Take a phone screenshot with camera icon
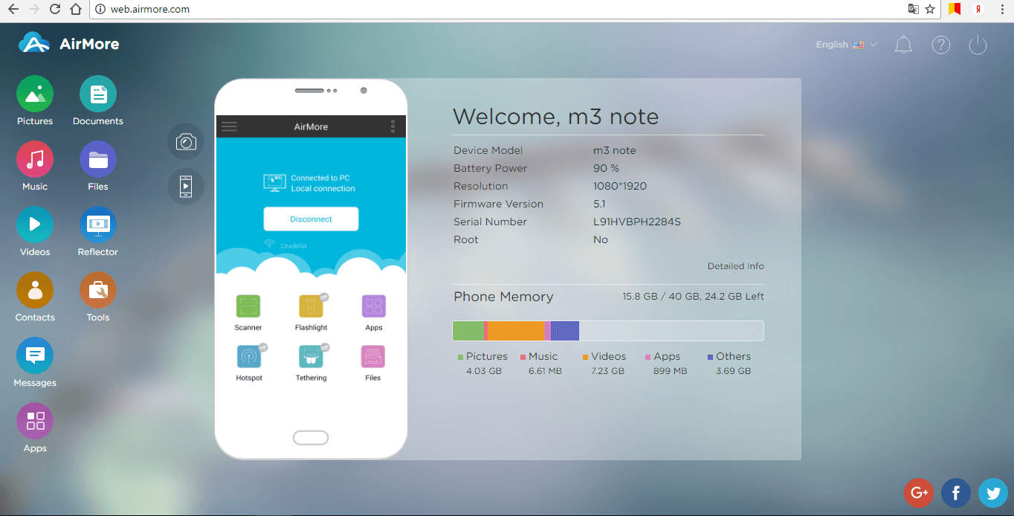1014x516 pixels. 186,141
